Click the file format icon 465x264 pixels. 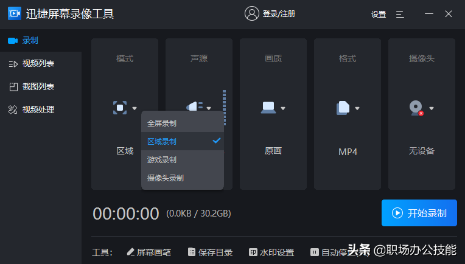pos(343,108)
